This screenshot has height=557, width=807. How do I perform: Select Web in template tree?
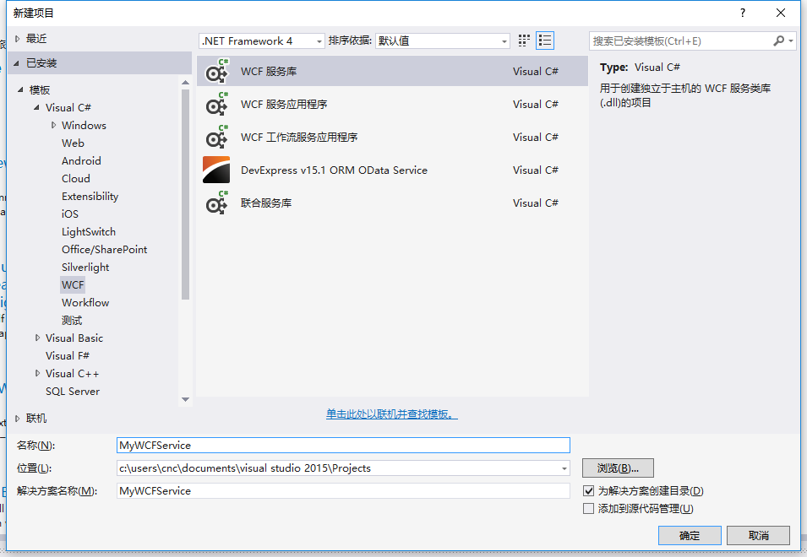pos(73,143)
